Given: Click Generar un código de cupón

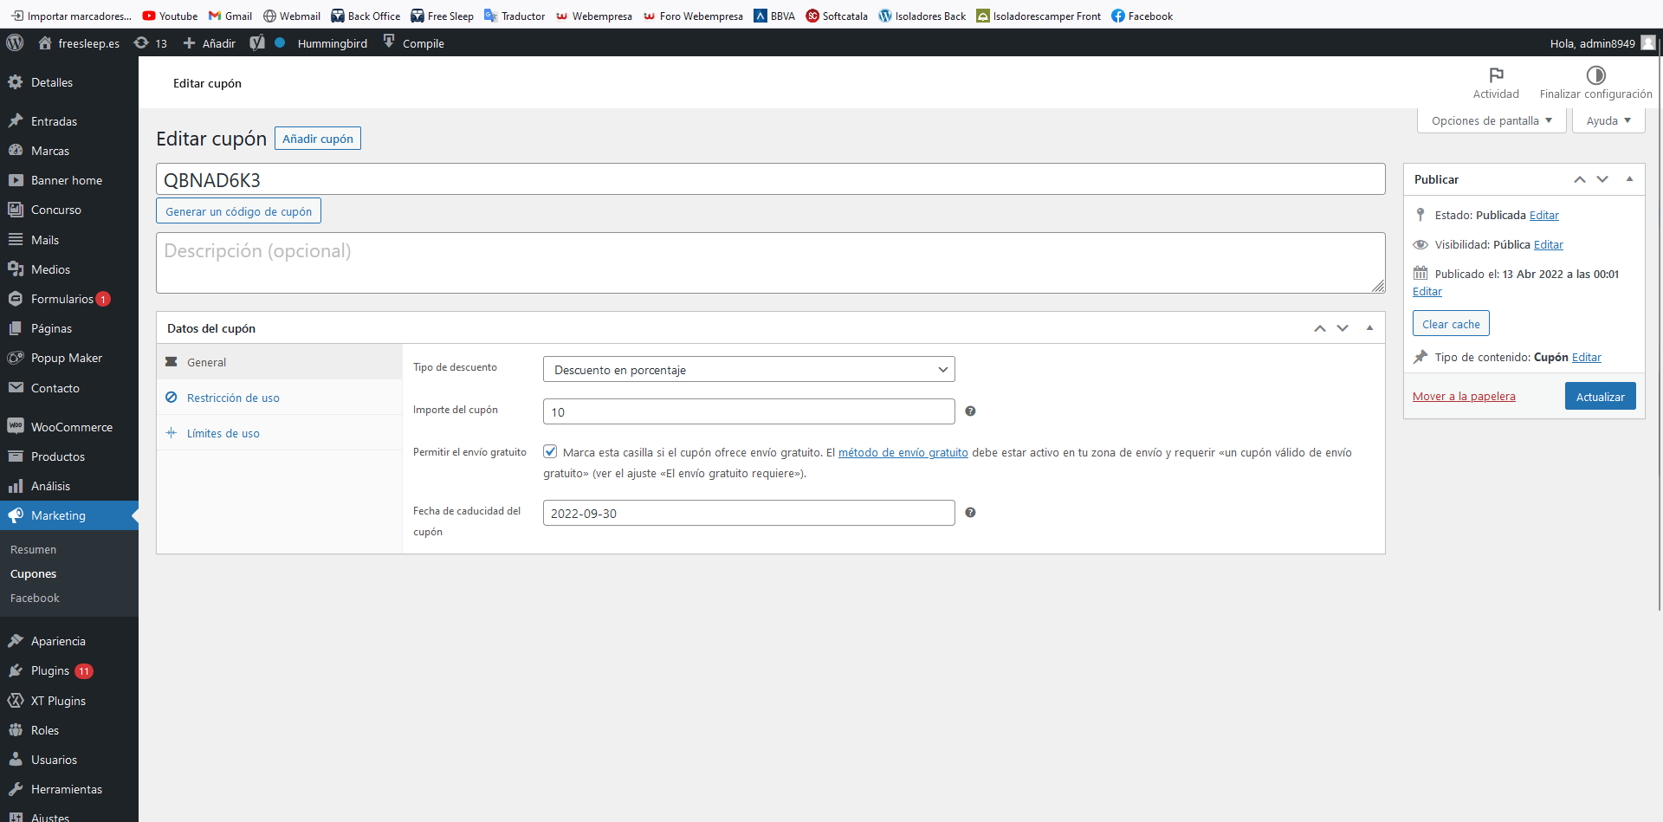Looking at the screenshot, I should [x=238, y=210].
